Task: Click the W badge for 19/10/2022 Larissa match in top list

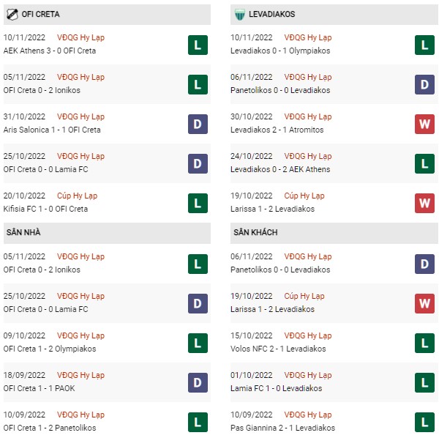Action: point(424,203)
